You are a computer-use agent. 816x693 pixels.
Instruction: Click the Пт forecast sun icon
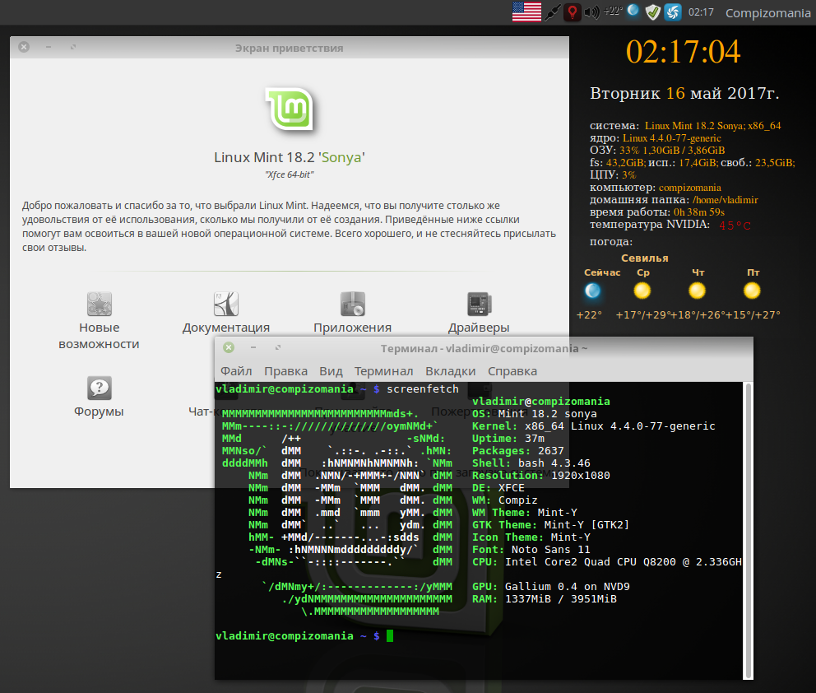(x=752, y=291)
